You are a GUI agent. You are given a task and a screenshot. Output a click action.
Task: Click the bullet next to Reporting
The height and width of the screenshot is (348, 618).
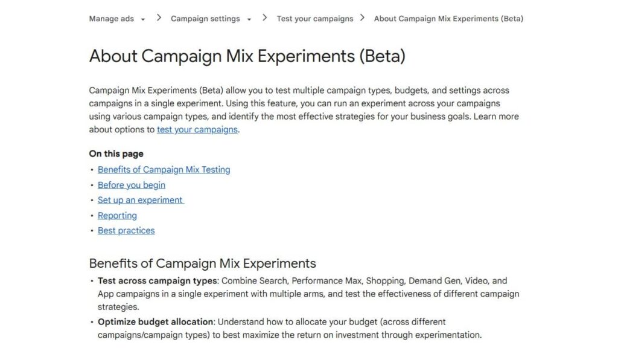pos(92,215)
